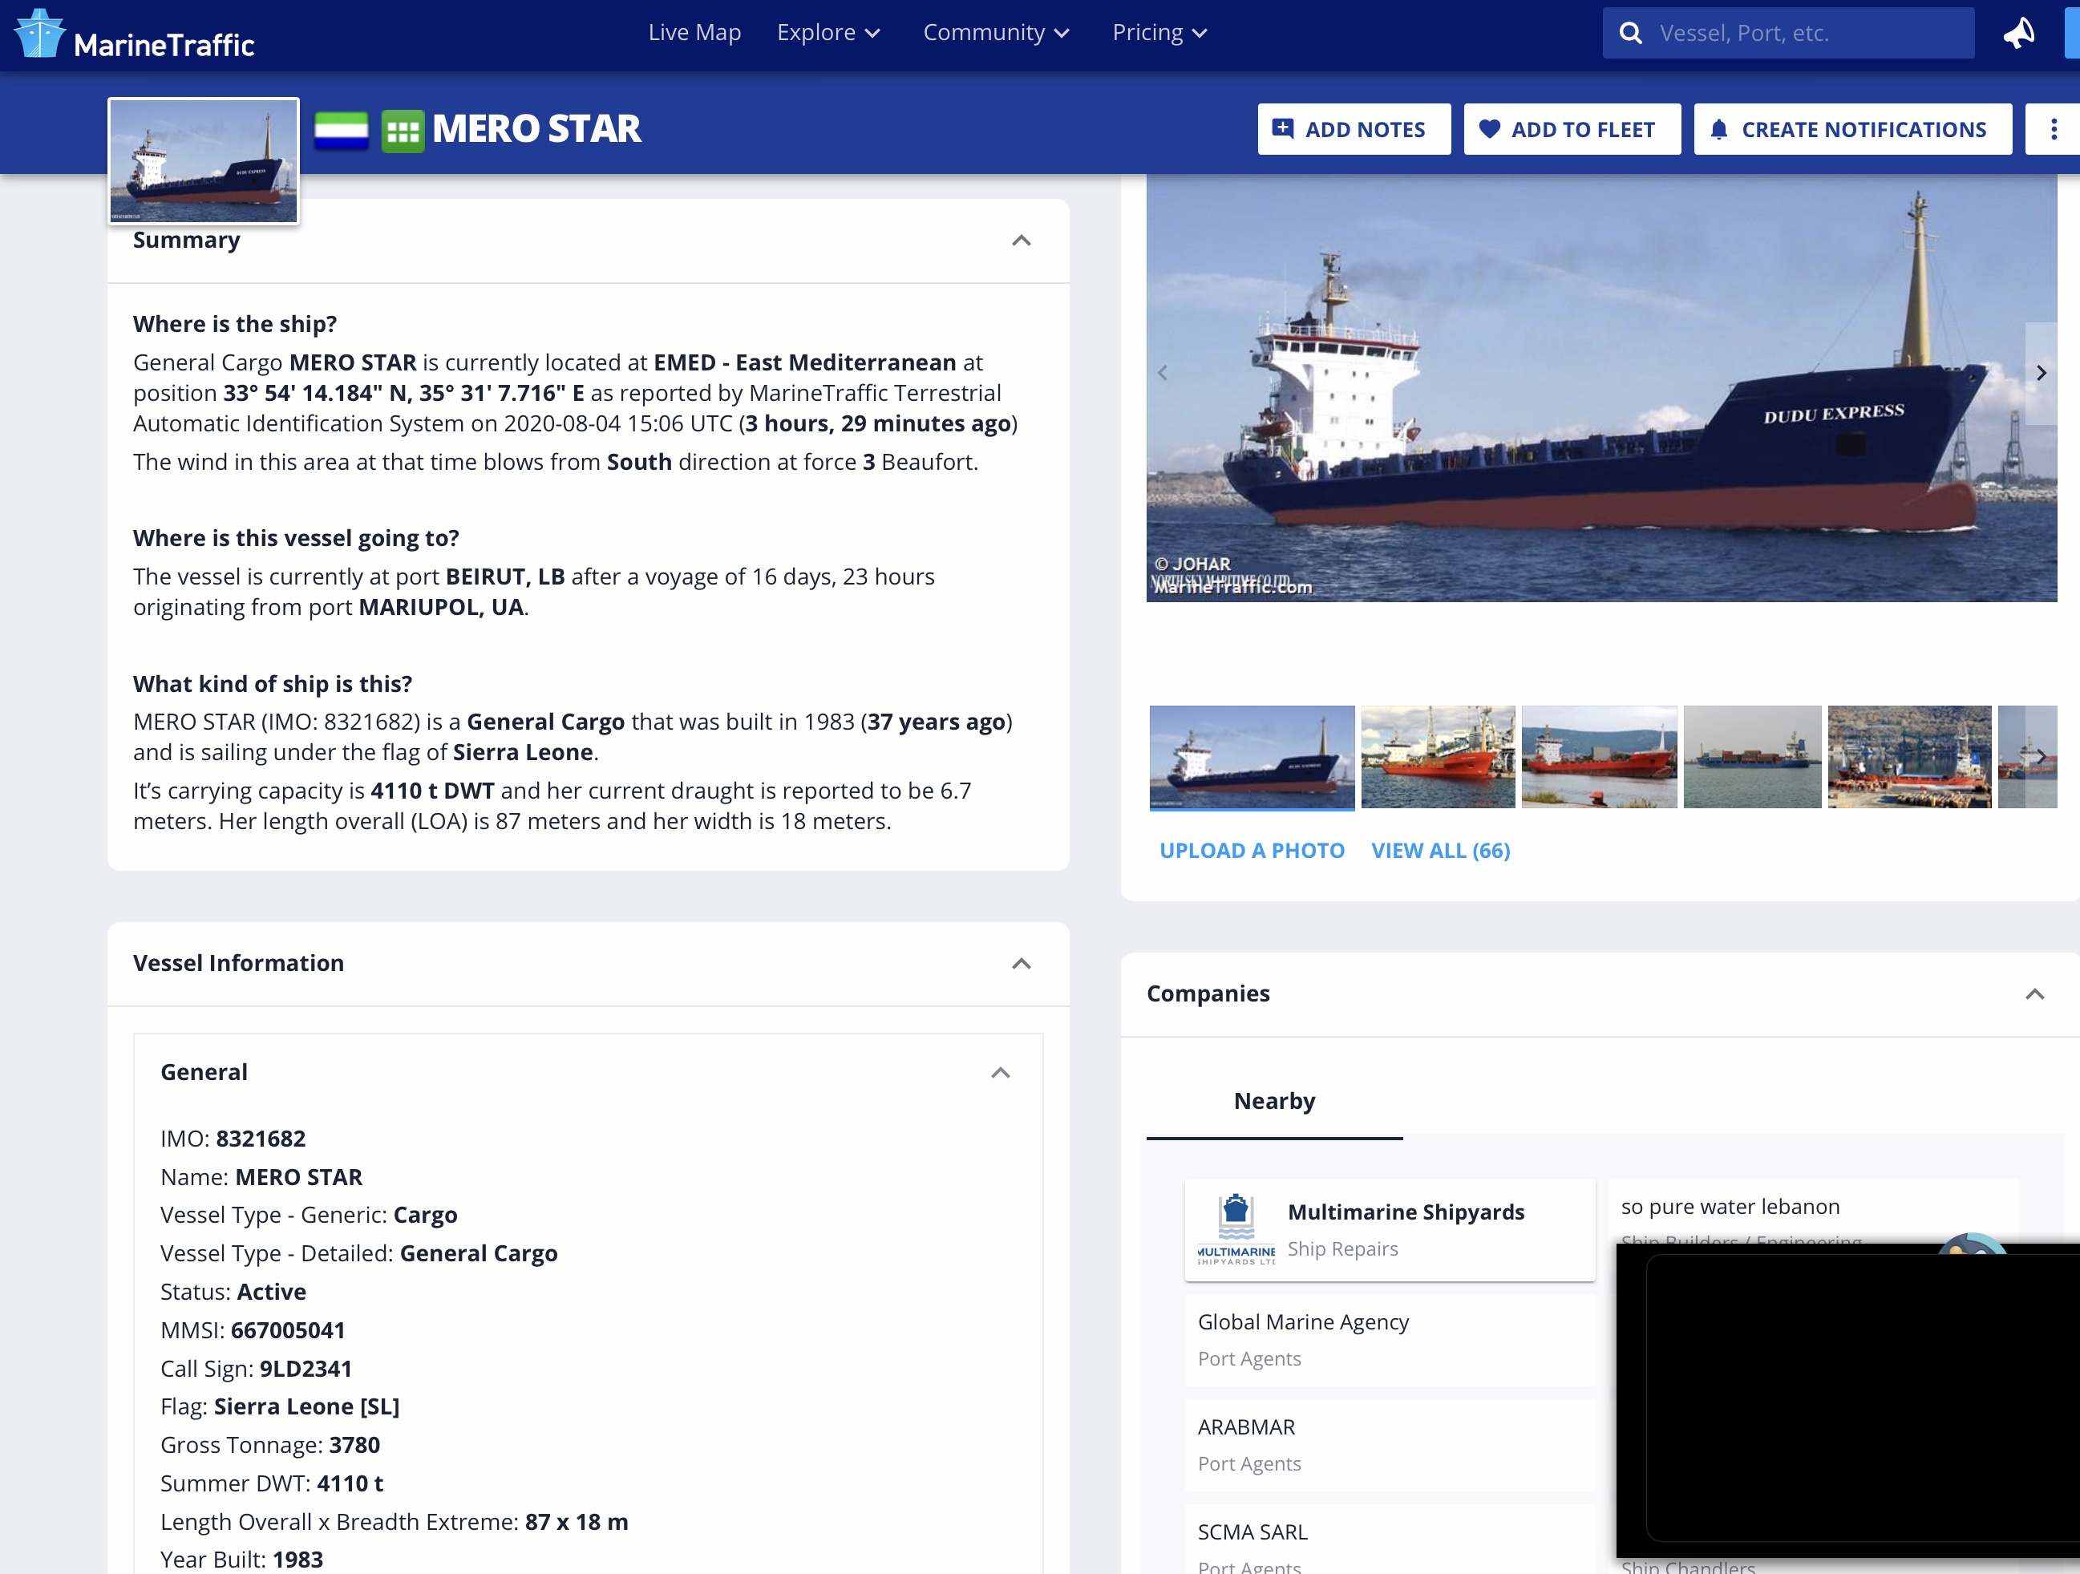Select the third thumbnail with red hull

pos(1599,757)
